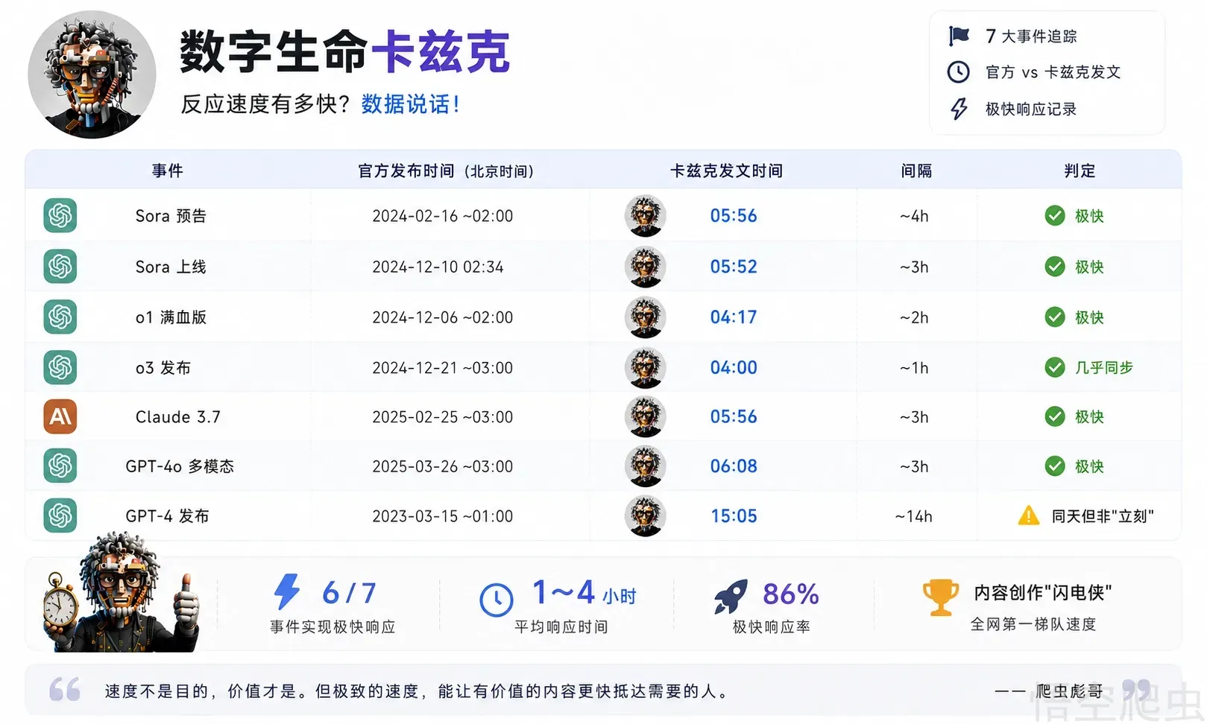
Task: Click the o1 满血版 event name
Action: tap(171, 317)
